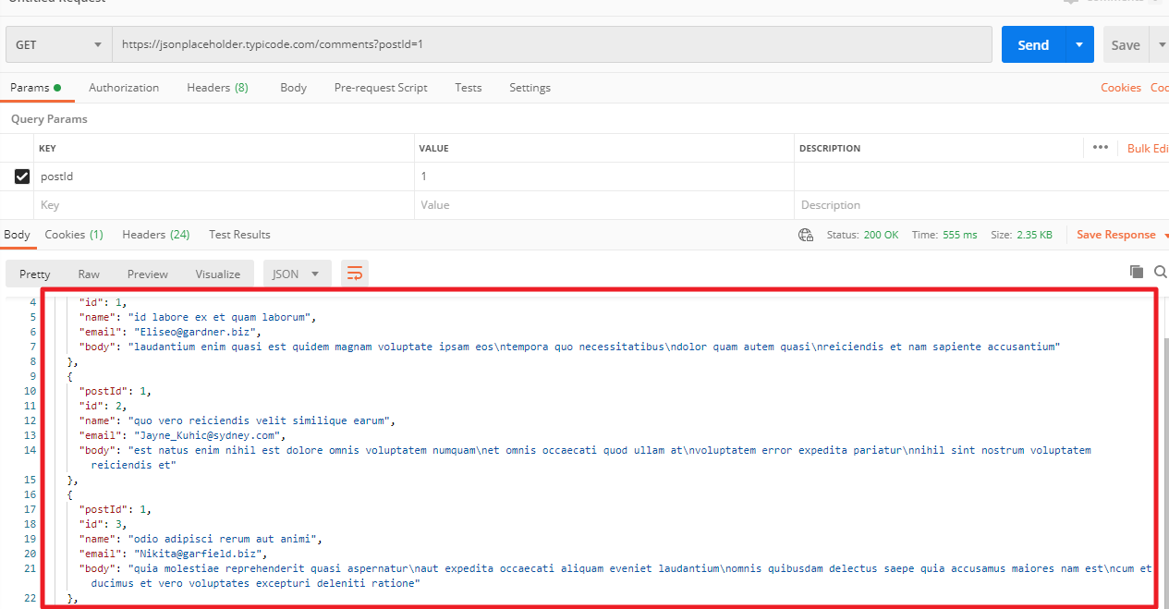Screen dimensions: 1169x609
Task: Click the email value "Jayne_Kuhic@sydney.com"
Action: [209, 435]
